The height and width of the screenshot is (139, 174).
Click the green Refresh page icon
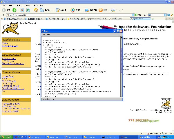[28, 10]
